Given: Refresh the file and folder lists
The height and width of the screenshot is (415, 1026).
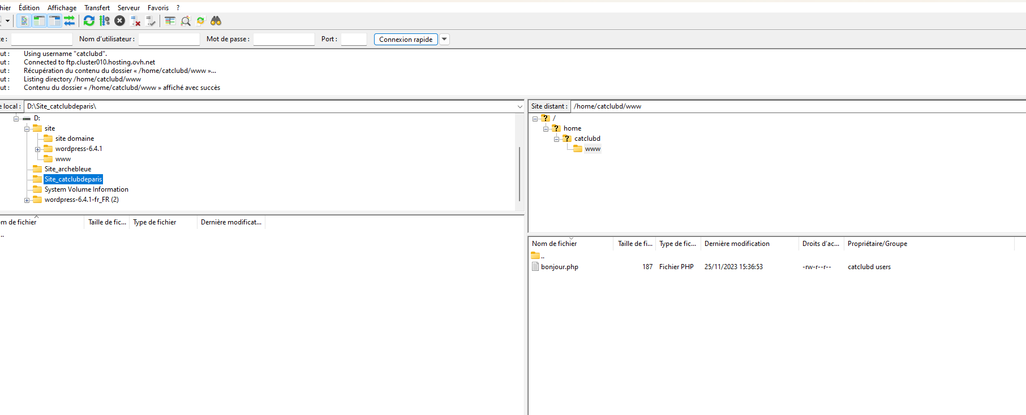Looking at the screenshot, I should [x=89, y=21].
